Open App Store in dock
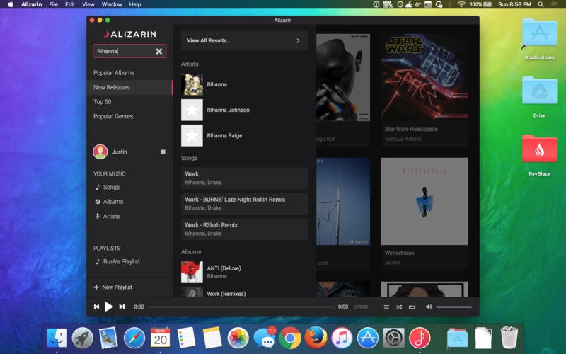This screenshot has width=566, height=354. 367,338
